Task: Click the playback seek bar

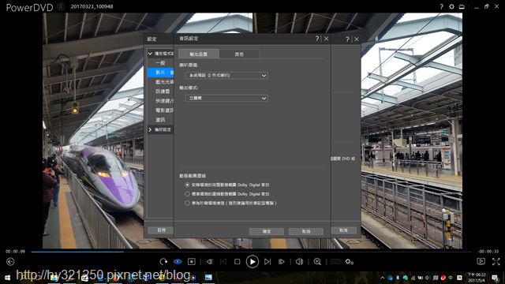Action: pos(251,252)
